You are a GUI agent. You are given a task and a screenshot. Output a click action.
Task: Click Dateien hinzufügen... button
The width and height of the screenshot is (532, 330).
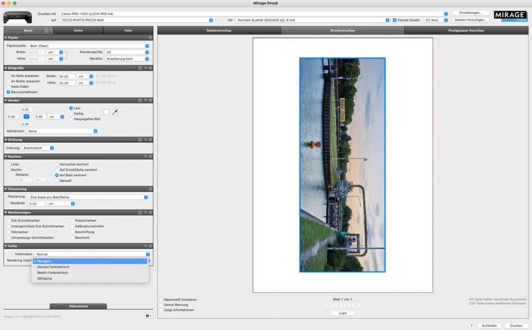pos(471,20)
